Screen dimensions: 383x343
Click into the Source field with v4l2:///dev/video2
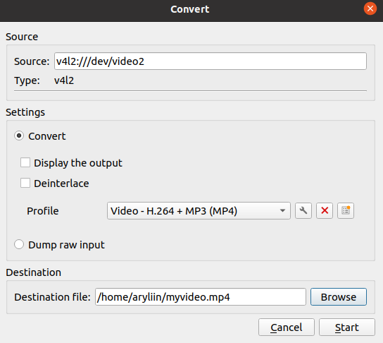(211, 61)
